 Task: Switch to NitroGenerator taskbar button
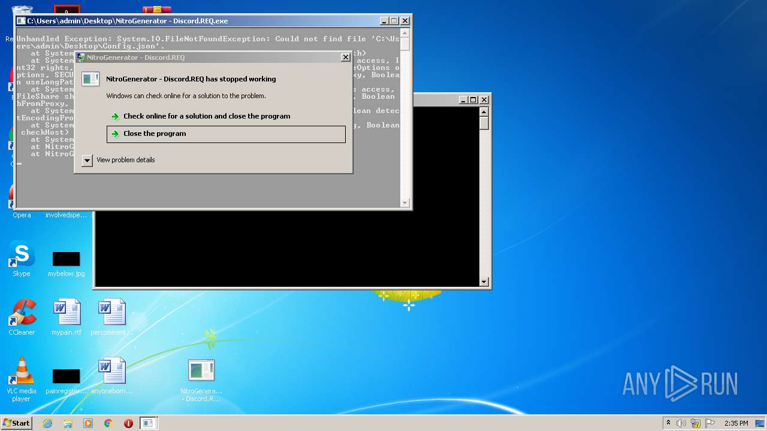click(x=148, y=423)
